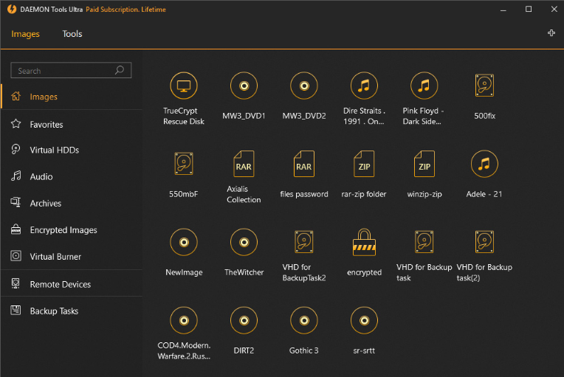Select Pink Floyd Dark Side audio icon
The width and height of the screenshot is (564, 377).
[x=424, y=86]
